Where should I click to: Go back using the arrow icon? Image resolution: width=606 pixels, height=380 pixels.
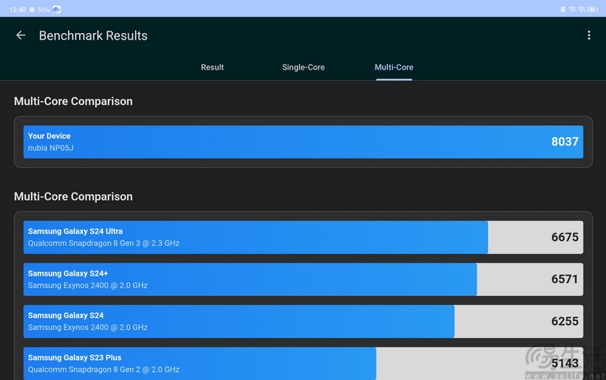tap(21, 36)
